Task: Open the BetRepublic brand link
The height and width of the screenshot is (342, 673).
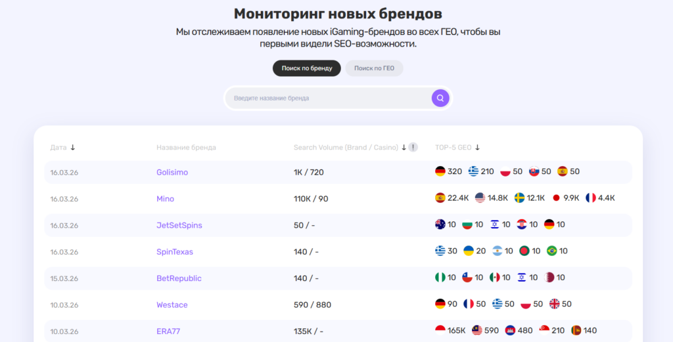Action: 179,278
